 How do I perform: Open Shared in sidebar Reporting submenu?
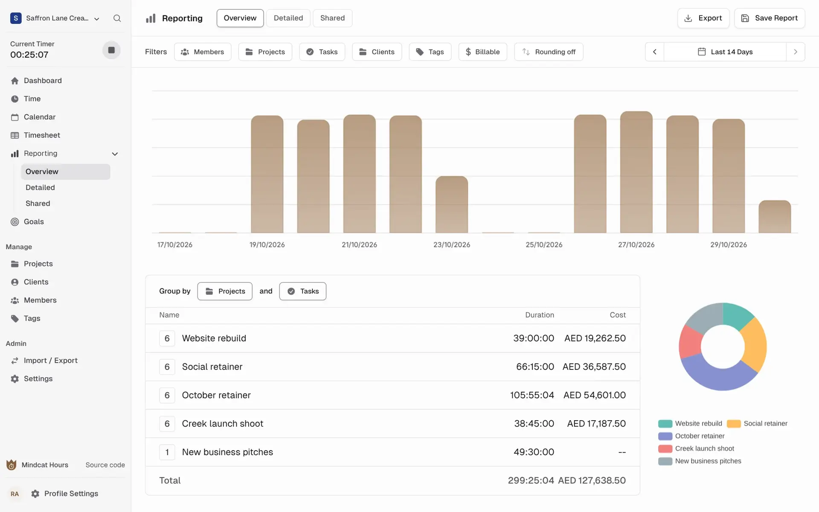coord(65,204)
